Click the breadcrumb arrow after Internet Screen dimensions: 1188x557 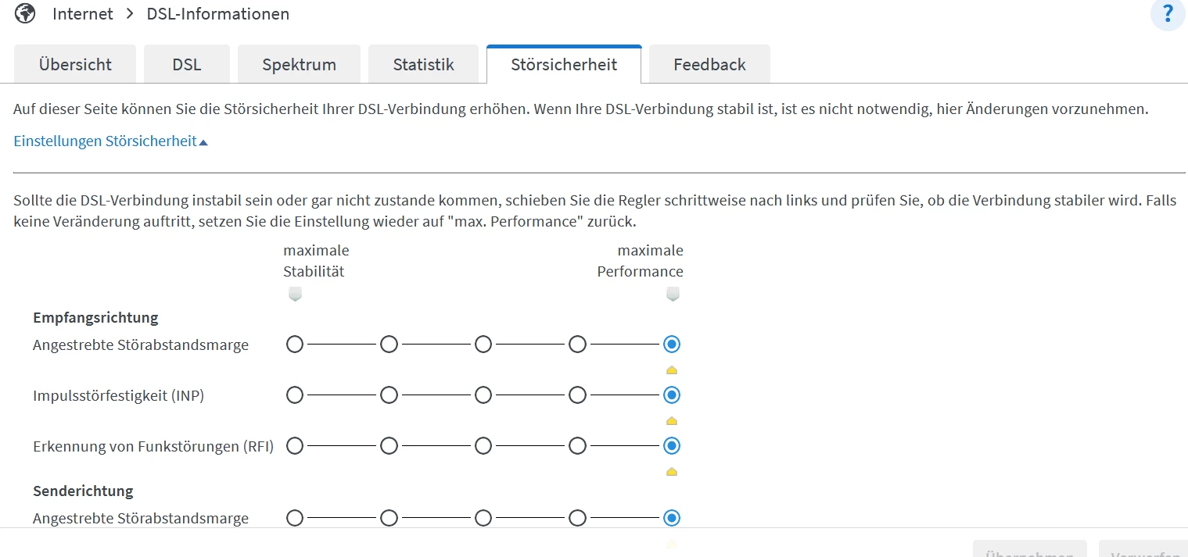pos(130,14)
